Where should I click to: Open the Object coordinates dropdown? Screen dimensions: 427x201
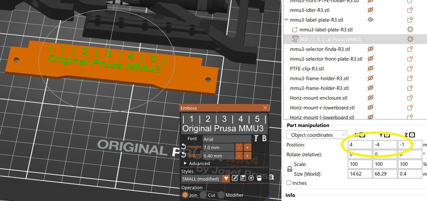click(316, 135)
